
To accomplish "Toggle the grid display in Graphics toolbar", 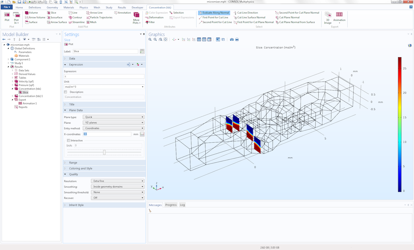I will (199, 40).
